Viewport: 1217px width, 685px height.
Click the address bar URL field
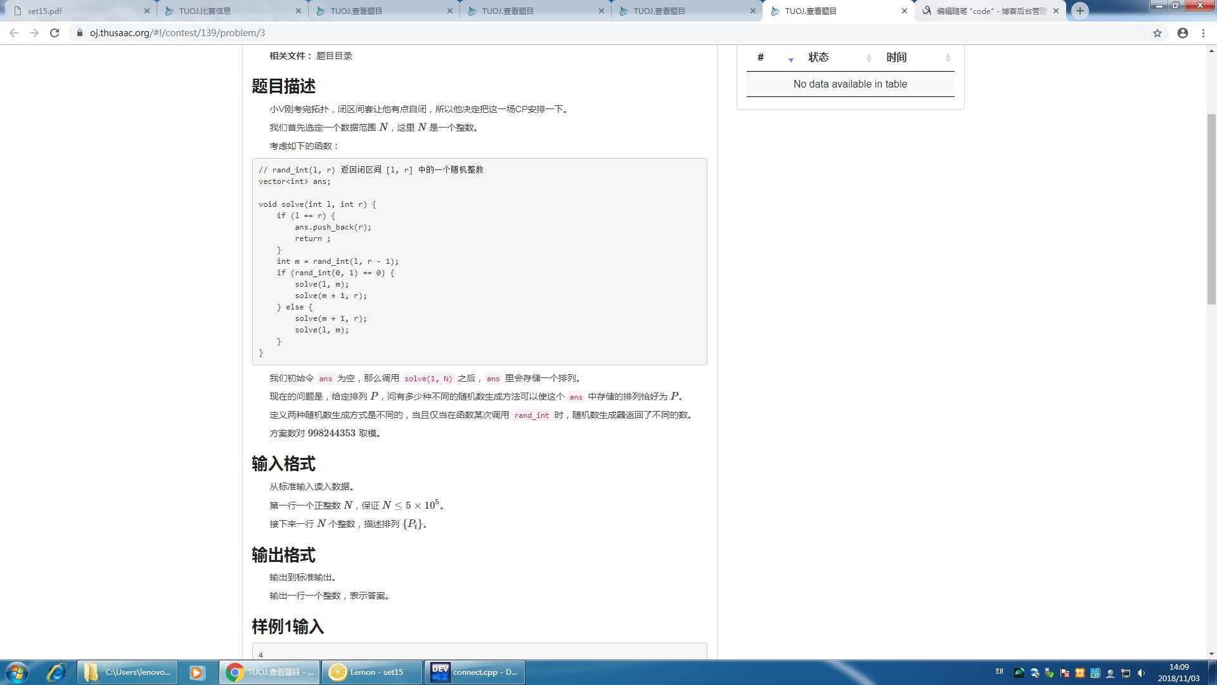(608, 33)
